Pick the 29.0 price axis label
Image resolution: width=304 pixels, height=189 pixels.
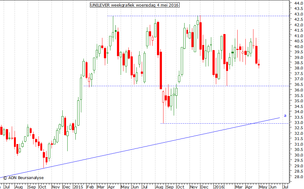(298, 166)
